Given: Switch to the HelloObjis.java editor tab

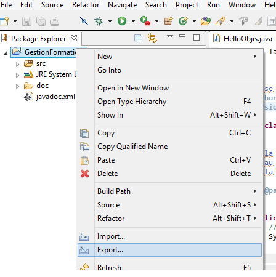Looking at the screenshot, I should 248,39.
